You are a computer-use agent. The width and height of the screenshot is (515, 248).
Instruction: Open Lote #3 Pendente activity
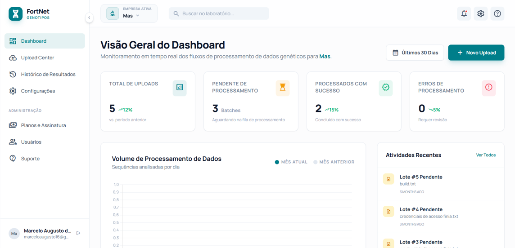click(x=440, y=241)
